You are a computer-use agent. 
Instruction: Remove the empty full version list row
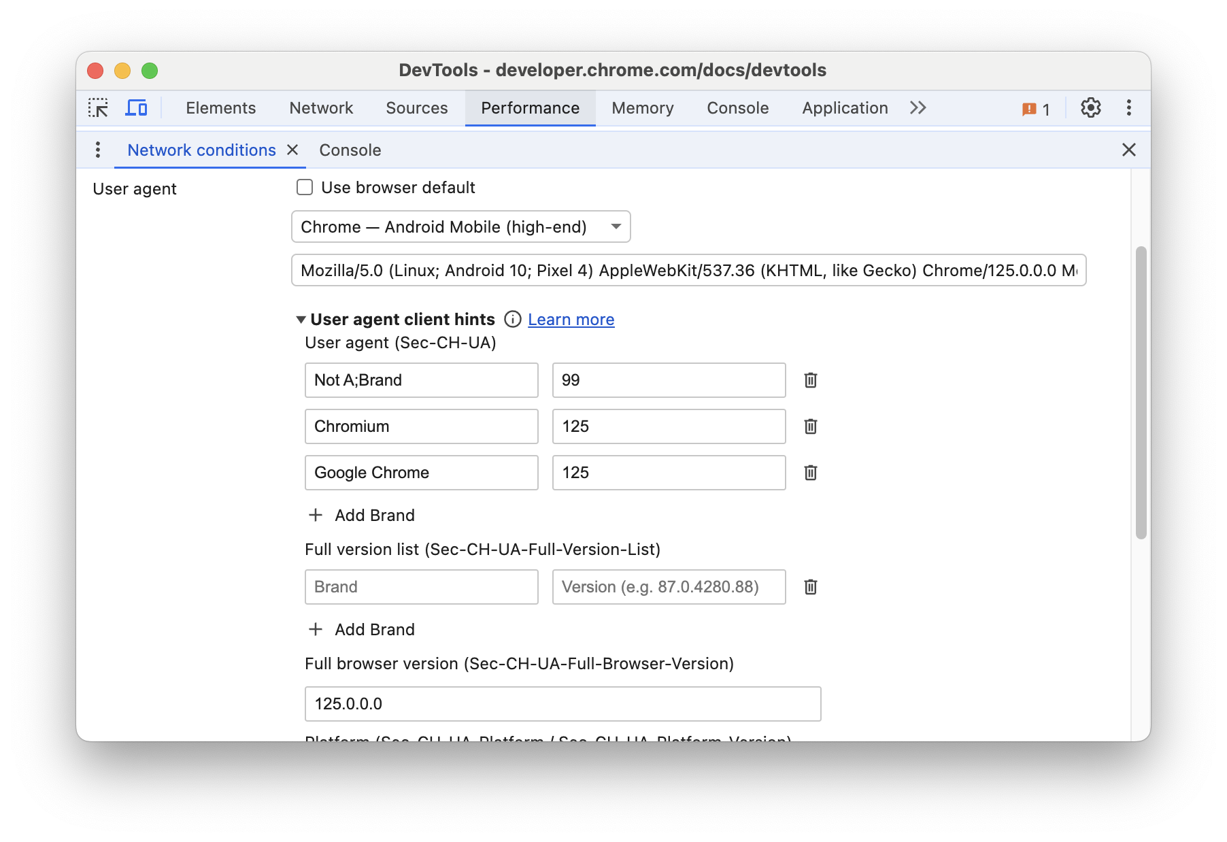point(811,587)
